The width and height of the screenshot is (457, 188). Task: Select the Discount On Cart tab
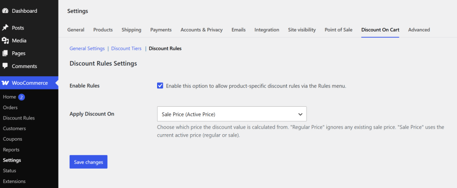380,30
